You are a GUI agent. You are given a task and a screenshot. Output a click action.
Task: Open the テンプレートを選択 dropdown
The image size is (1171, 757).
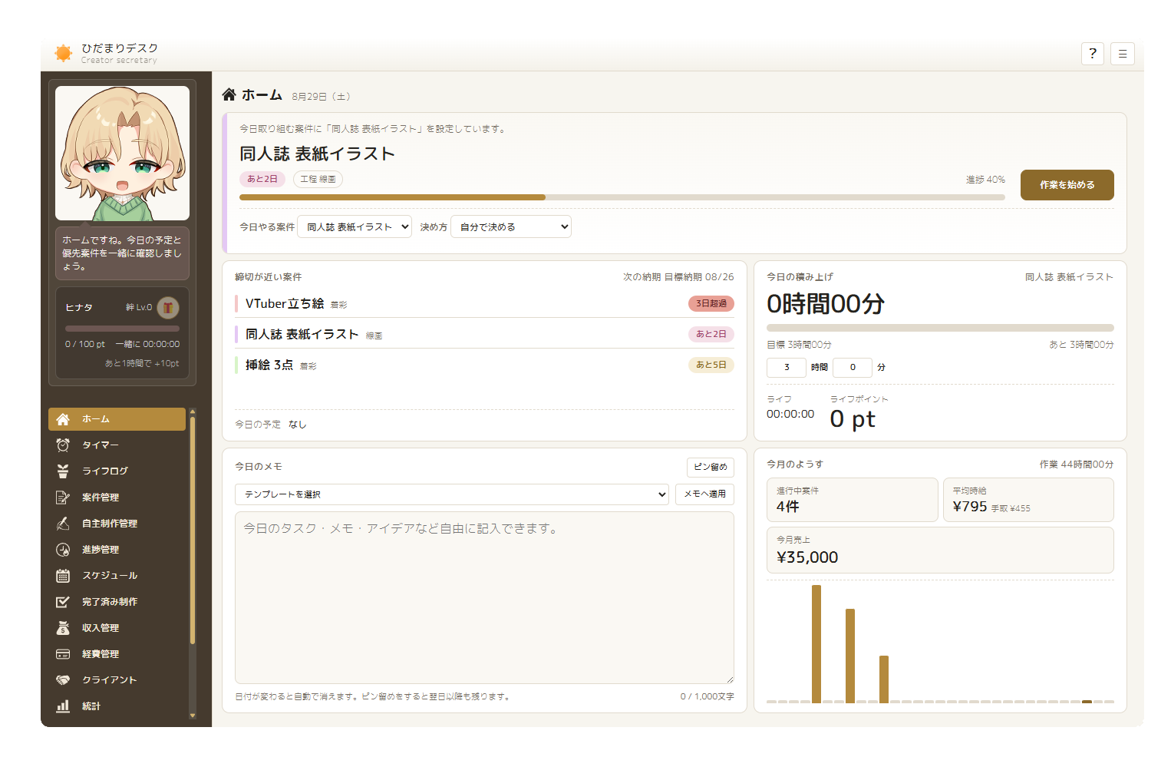452,494
